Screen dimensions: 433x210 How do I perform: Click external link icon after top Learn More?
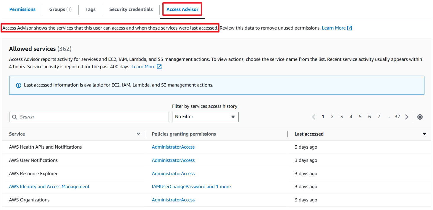point(350,28)
